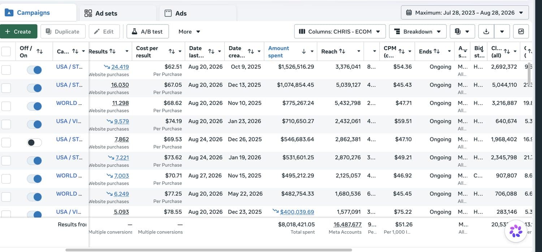Image resolution: width=542 pixels, height=252 pixels.
Task: Turn off campaign with $1,074,854.45 spent
Action: (34, 88)
